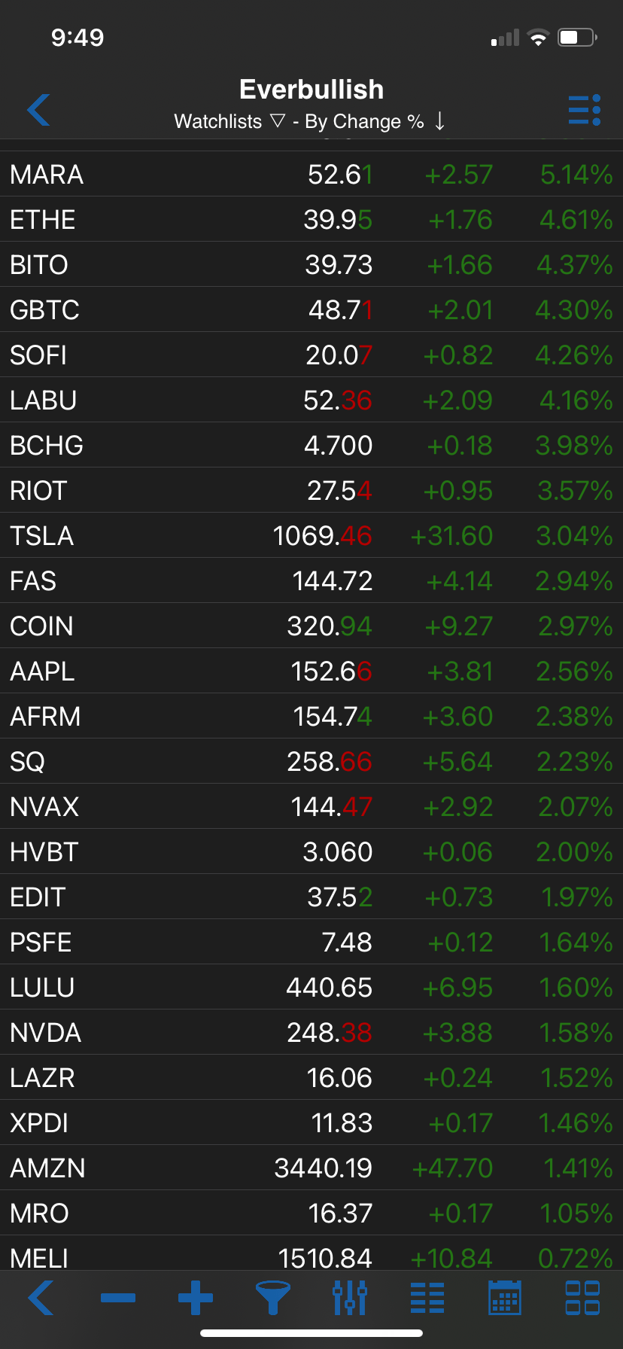Open the AMZN quote row
Screen dimensions: 623x1349
click(311, 1168)
